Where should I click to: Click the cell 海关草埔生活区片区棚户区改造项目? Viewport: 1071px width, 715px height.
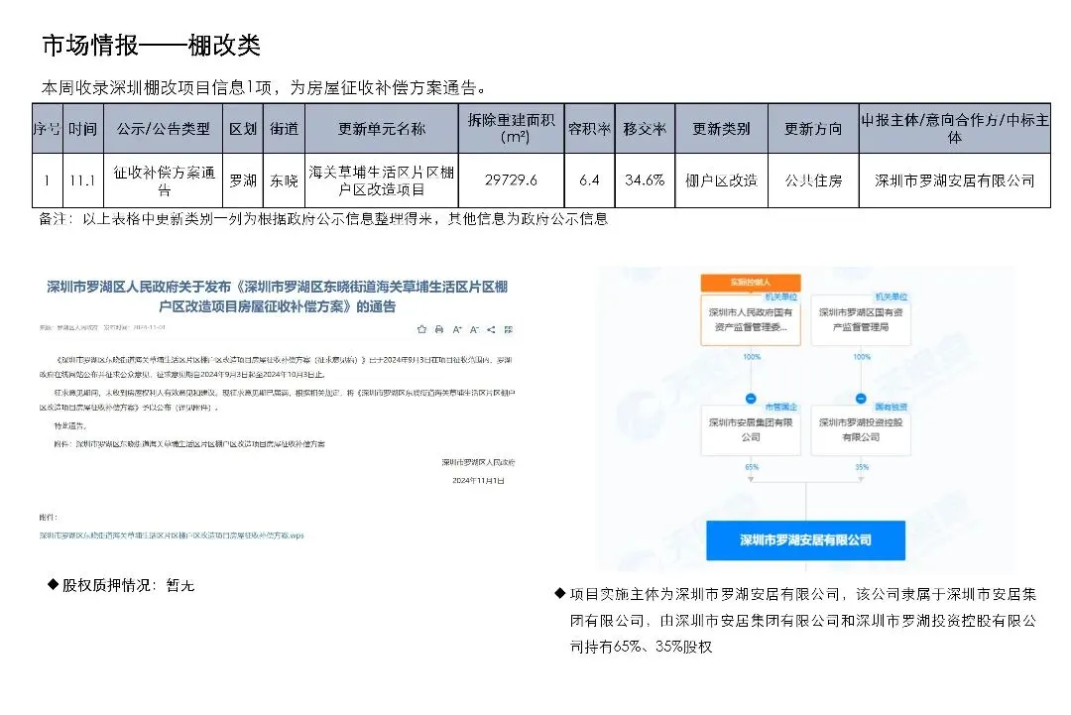(381, 180)
